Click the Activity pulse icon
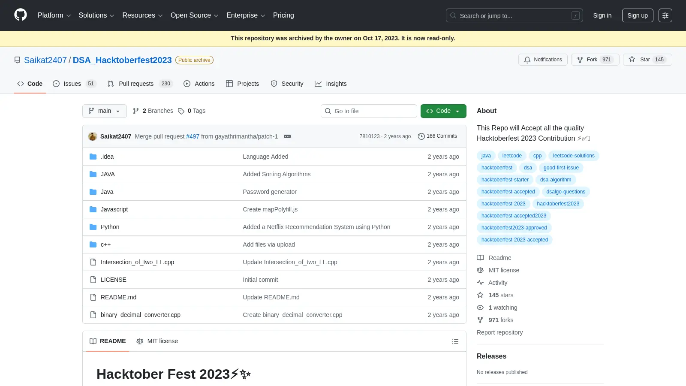 click(x=480, y=283)
